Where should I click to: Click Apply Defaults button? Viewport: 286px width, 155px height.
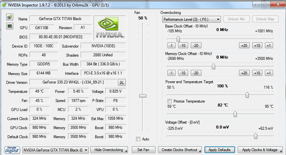220,150
